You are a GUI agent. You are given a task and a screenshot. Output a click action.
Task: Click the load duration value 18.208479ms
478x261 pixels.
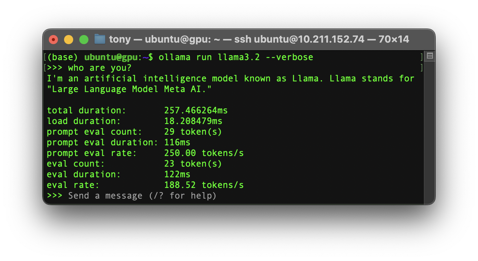(193, 121)
